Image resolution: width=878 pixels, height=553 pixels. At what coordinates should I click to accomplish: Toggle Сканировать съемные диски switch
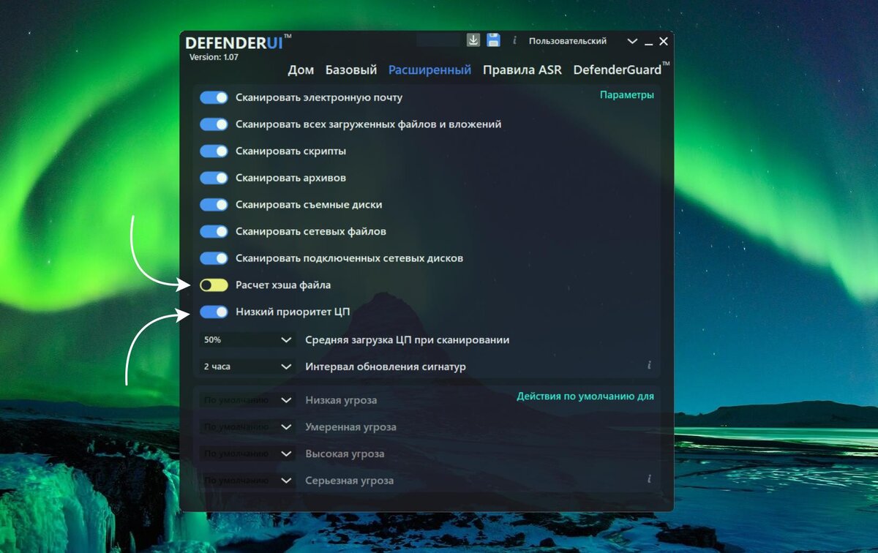click(x=214, y=205)
